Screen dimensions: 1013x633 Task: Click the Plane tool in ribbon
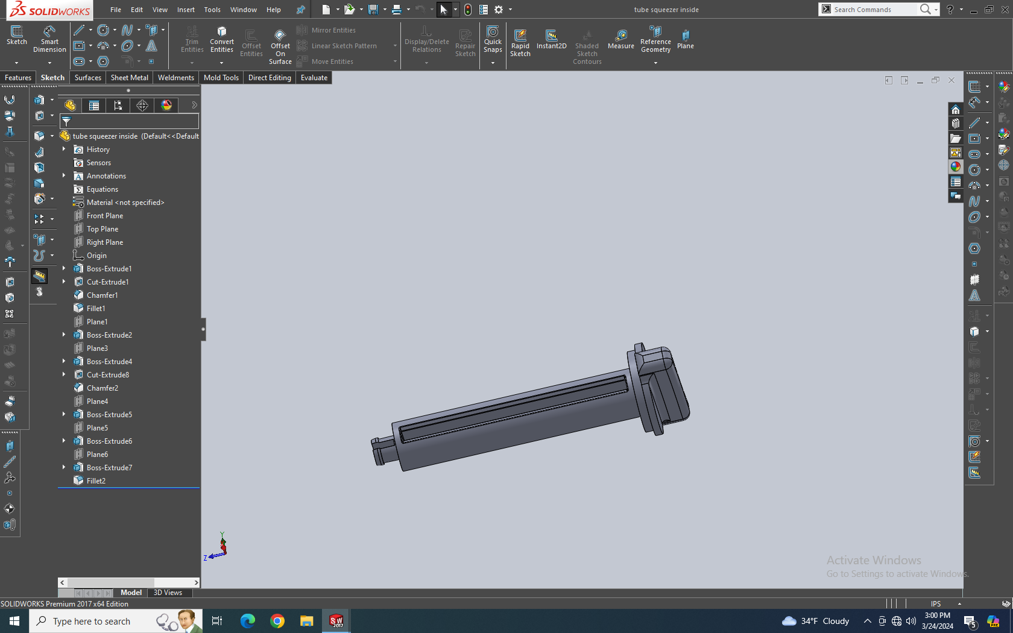click(686, 39)
